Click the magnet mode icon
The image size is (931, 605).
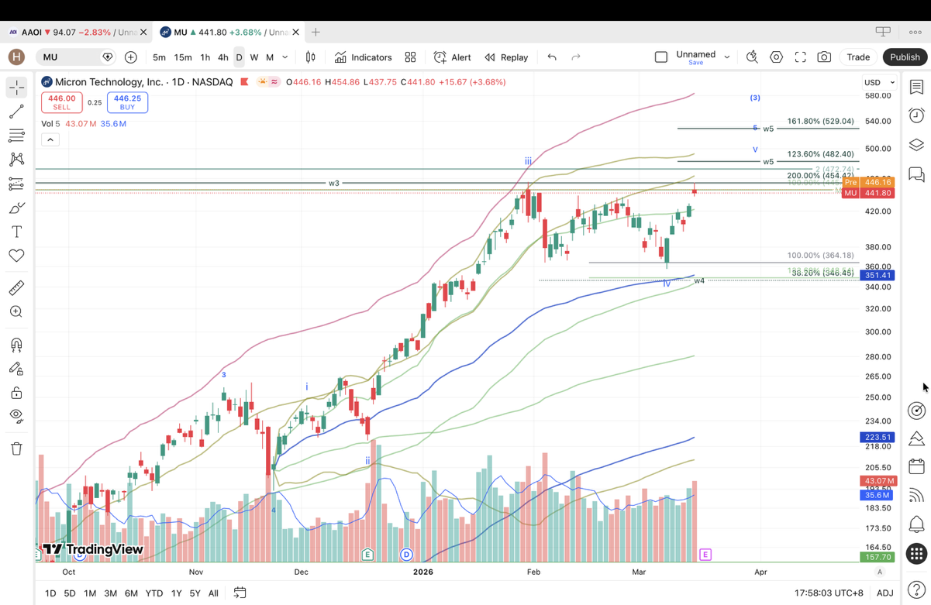16,345
